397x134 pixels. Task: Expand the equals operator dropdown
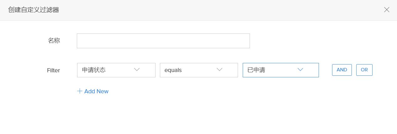click(x=199, y=70)
